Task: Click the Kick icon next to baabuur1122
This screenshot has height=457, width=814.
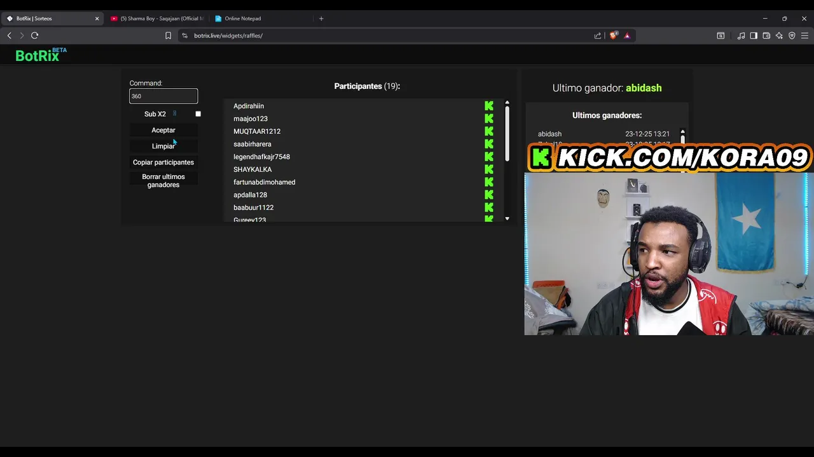Action: [x=488, y=208]
